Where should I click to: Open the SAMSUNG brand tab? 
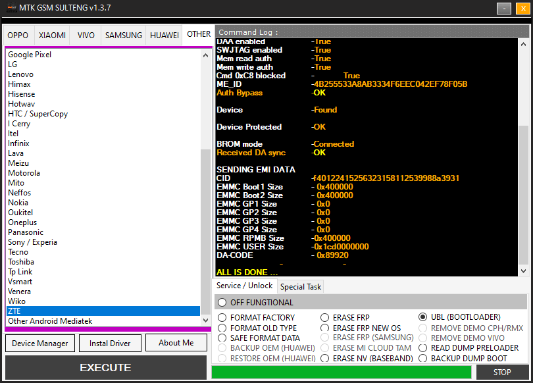[x=123, y=36]
